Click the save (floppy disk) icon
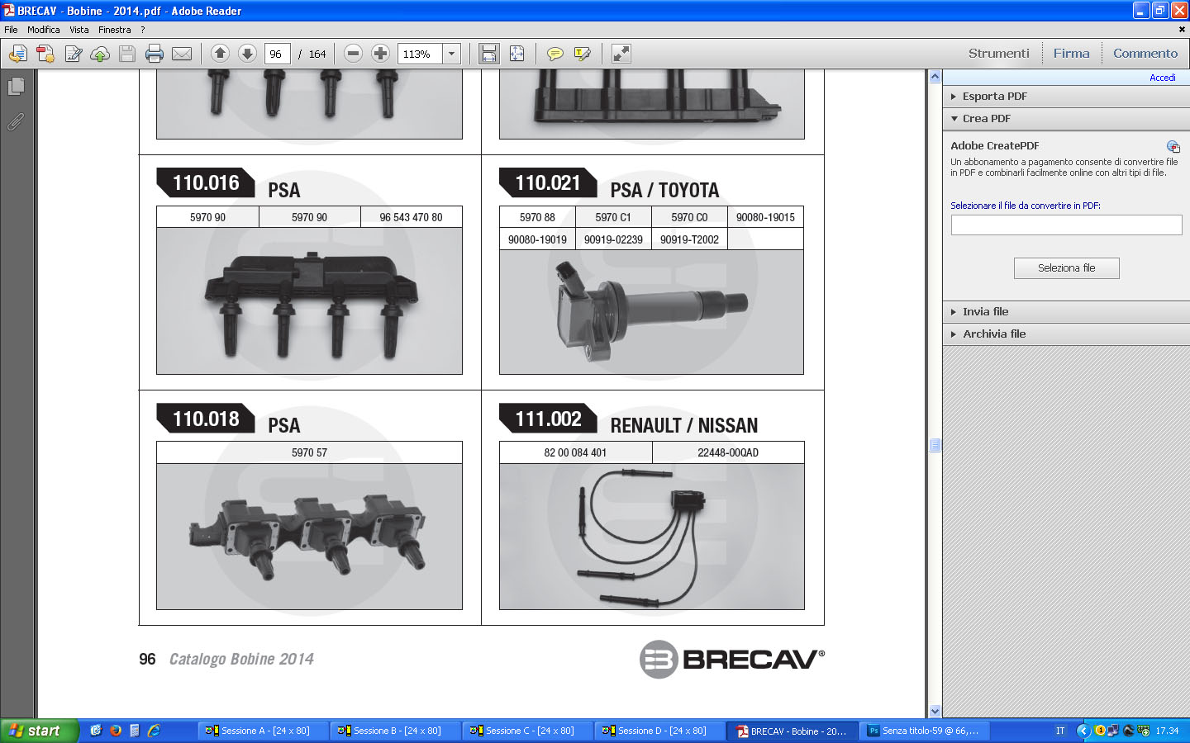 point(127,54)
